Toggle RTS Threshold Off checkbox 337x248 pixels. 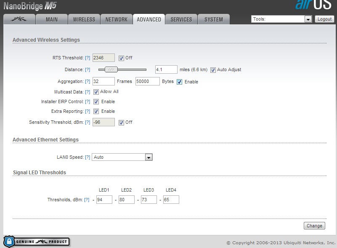122,58
